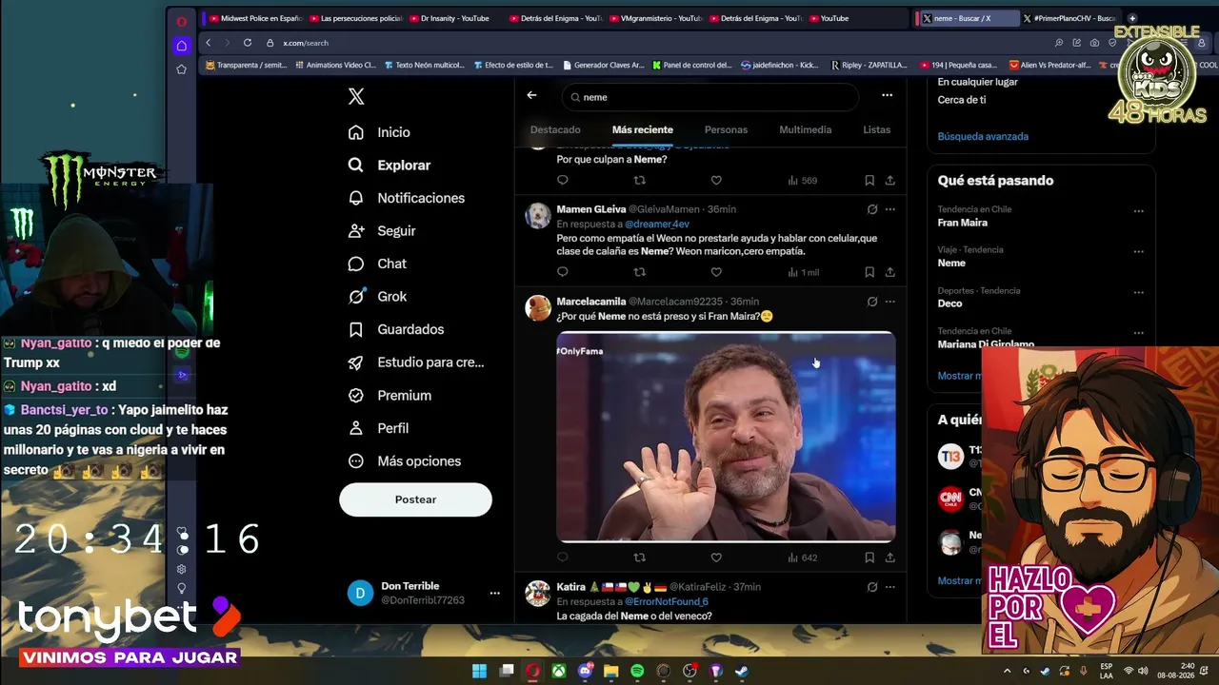Switch to the Multimedia tab
1219x685 pixels.
806,129
